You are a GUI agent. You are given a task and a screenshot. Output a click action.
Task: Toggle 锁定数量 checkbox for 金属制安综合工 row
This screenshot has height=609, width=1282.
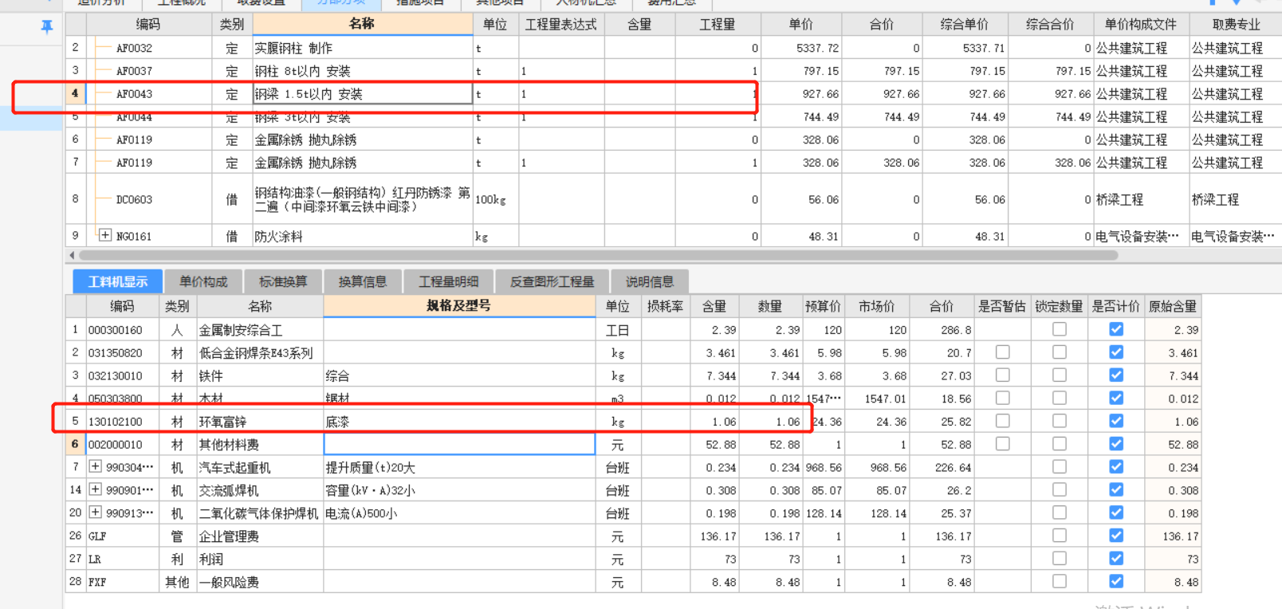tap(1060, 329)
